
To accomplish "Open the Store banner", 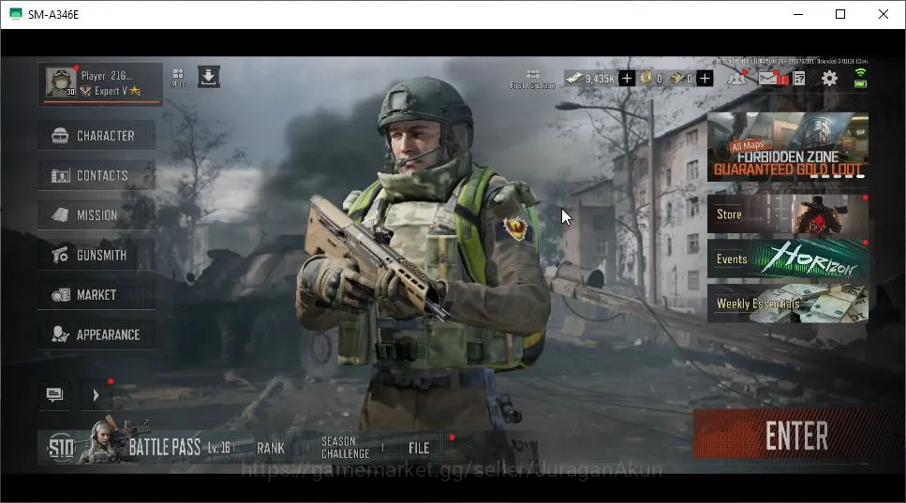I will (788, 215).
